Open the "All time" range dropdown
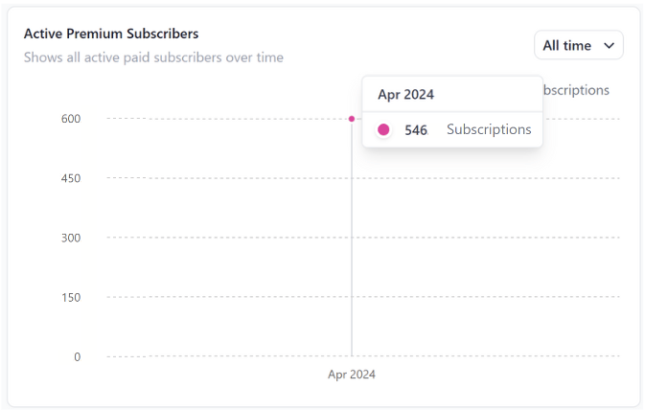This screenshot has width=645, height=410. pos(578,45)
